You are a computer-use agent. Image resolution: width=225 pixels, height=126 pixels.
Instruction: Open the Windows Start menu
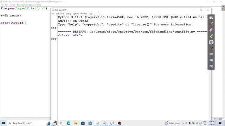[4, 123]
